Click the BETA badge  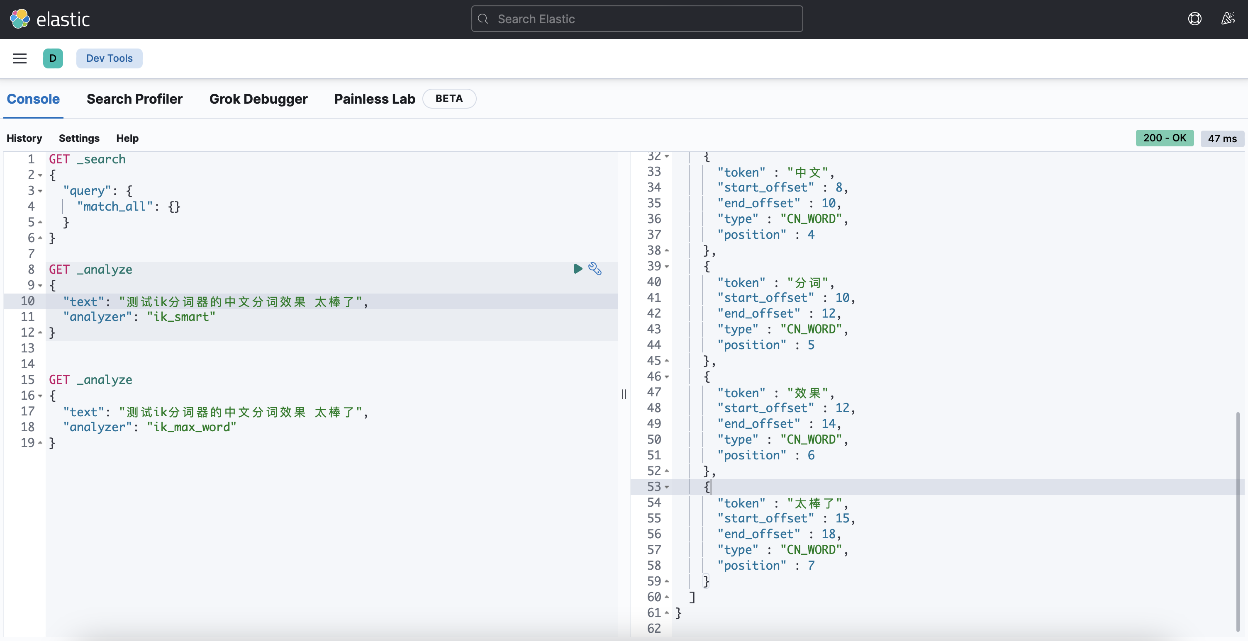click(449, 99)
